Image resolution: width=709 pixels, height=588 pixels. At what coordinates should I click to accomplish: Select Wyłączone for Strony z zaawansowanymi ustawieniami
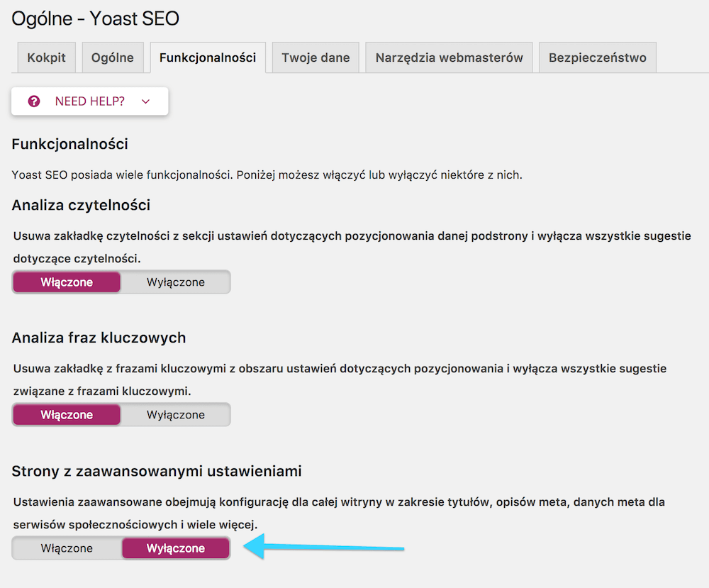coord(176,548)
